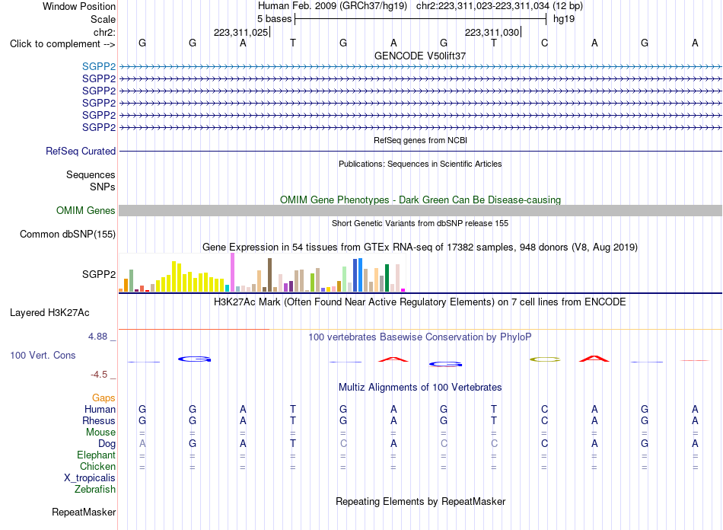Open the GTEx Gene Expression track title

(x=420, y=247)
